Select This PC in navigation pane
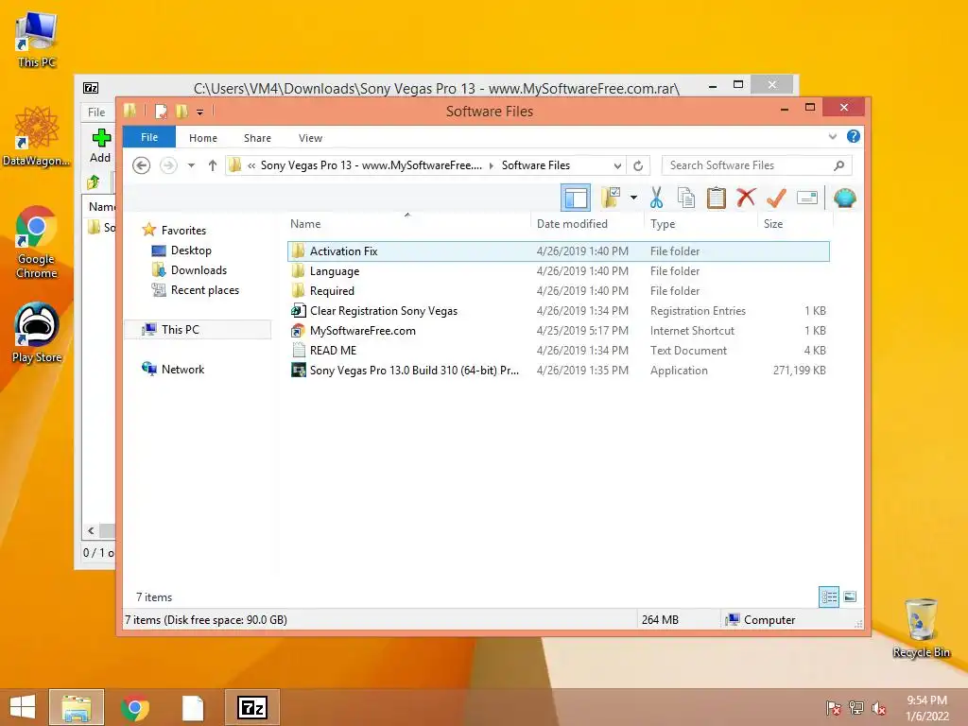968x726 pixels. pyautogui.click(x=198, y=330)
